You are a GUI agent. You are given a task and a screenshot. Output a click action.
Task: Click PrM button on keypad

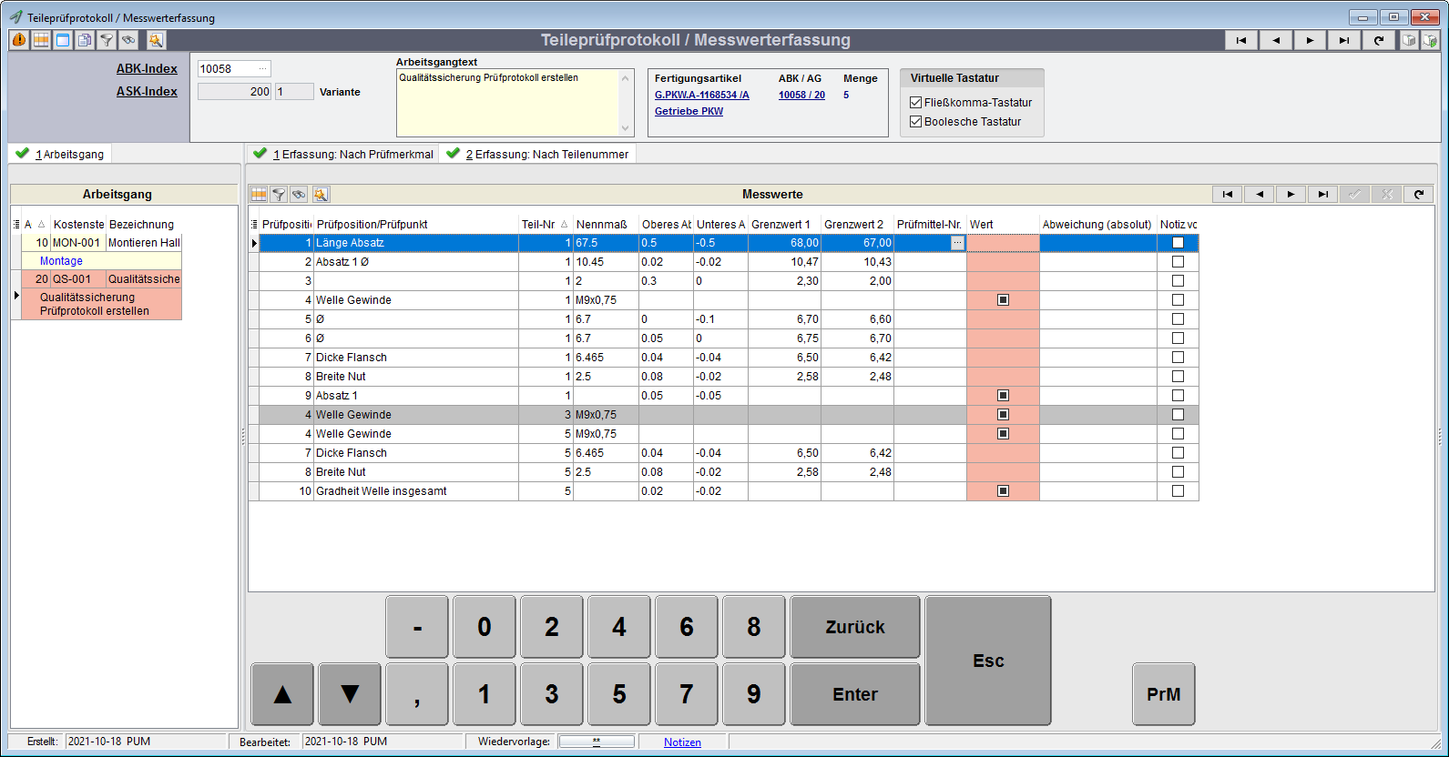point(1163,694)
